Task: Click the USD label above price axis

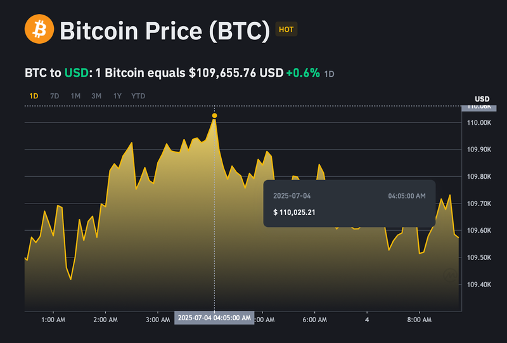Action: tap(482, 99)
